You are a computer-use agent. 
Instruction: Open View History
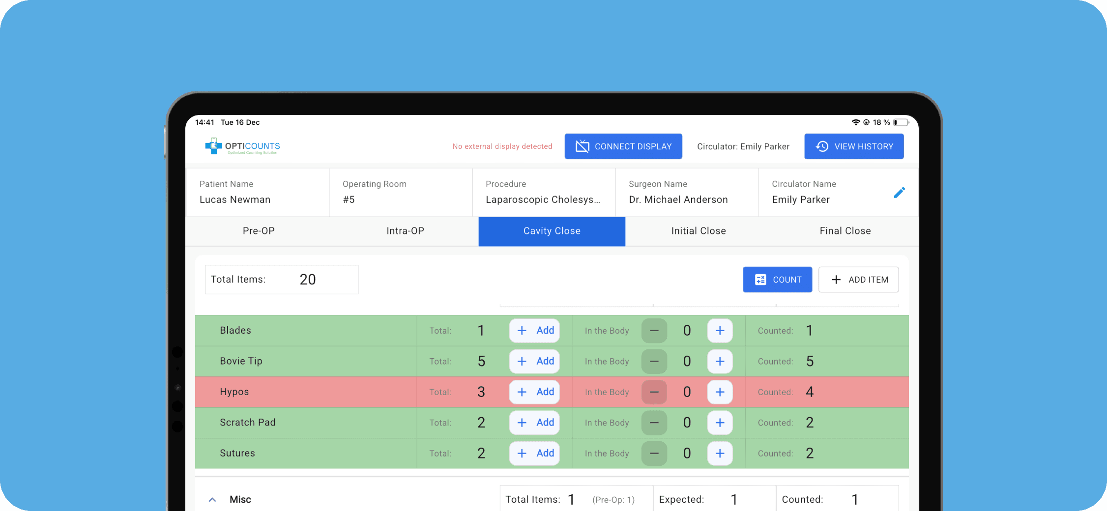(853, 146)
